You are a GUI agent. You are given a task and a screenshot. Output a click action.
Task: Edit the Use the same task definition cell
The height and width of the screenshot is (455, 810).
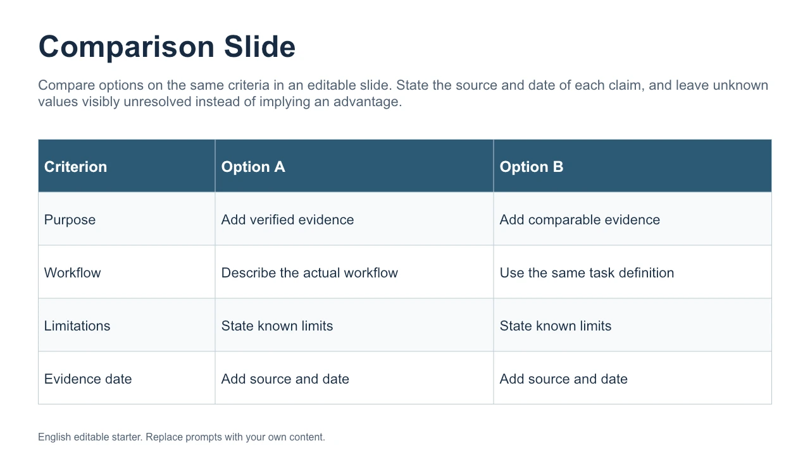(633, 272)
